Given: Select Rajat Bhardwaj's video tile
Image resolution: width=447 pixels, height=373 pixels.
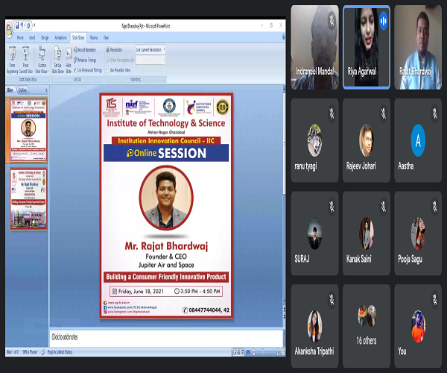Looking at the screenshot, I should click(418, 48).
